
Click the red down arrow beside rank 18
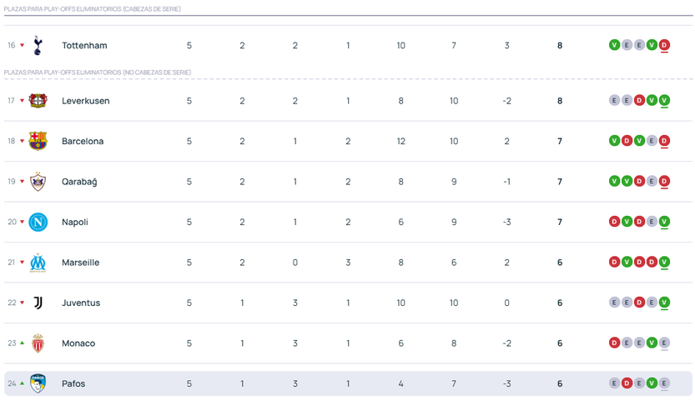(x=23, y=141)
